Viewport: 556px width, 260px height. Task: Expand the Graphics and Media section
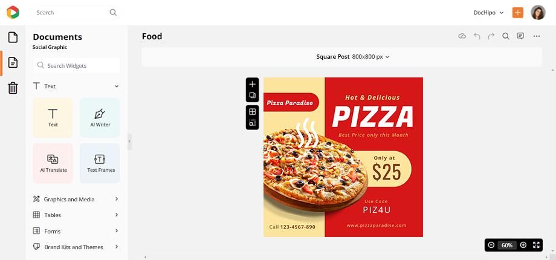(x=76, y=200)
